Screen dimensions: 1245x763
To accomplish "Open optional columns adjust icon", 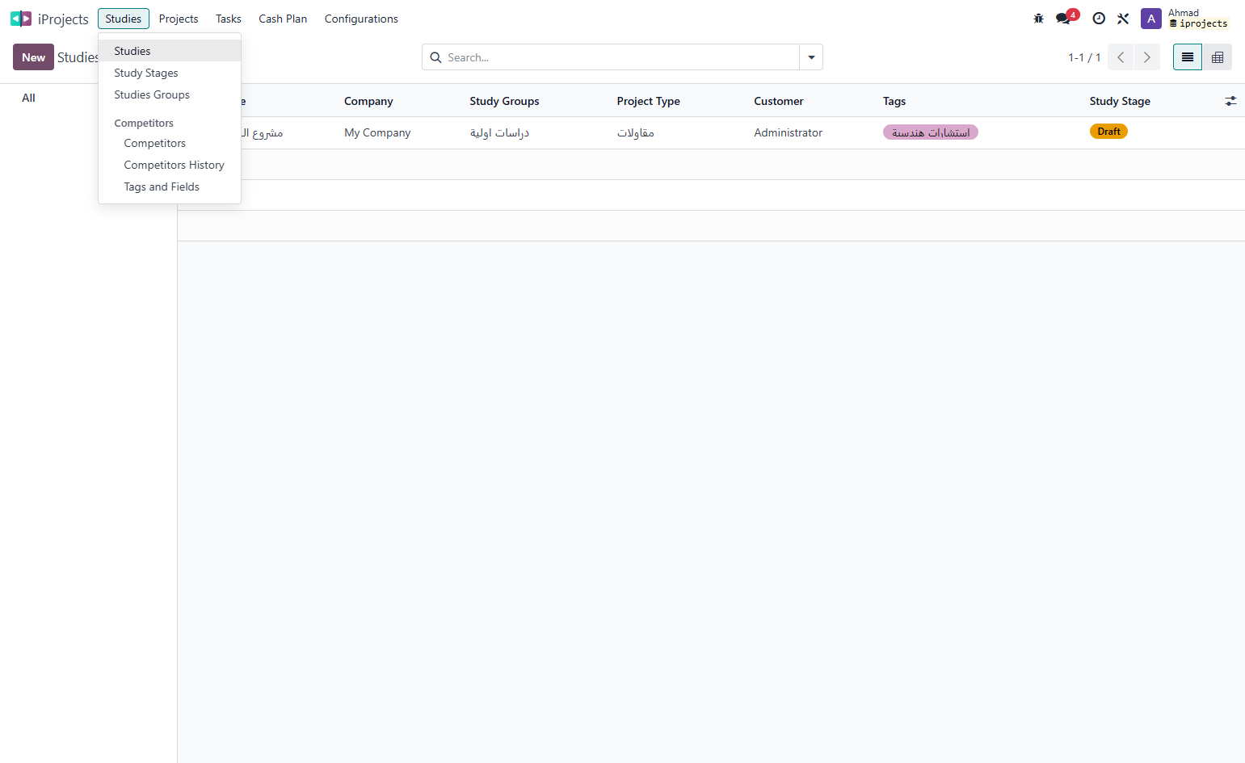I will point(1230,101).
